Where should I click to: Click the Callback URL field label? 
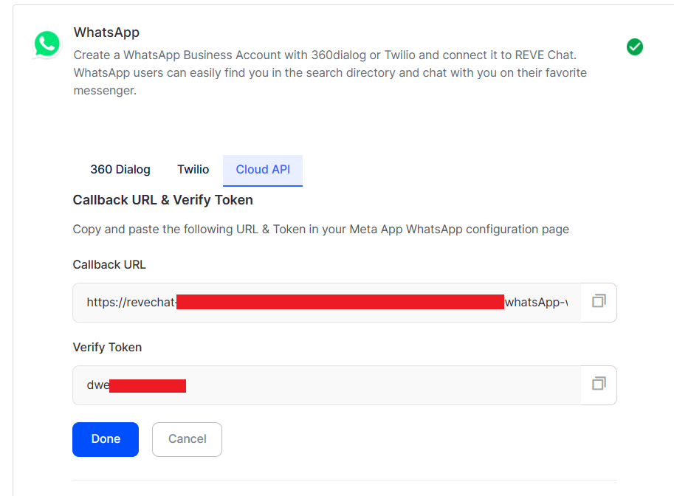pos(109,264)
